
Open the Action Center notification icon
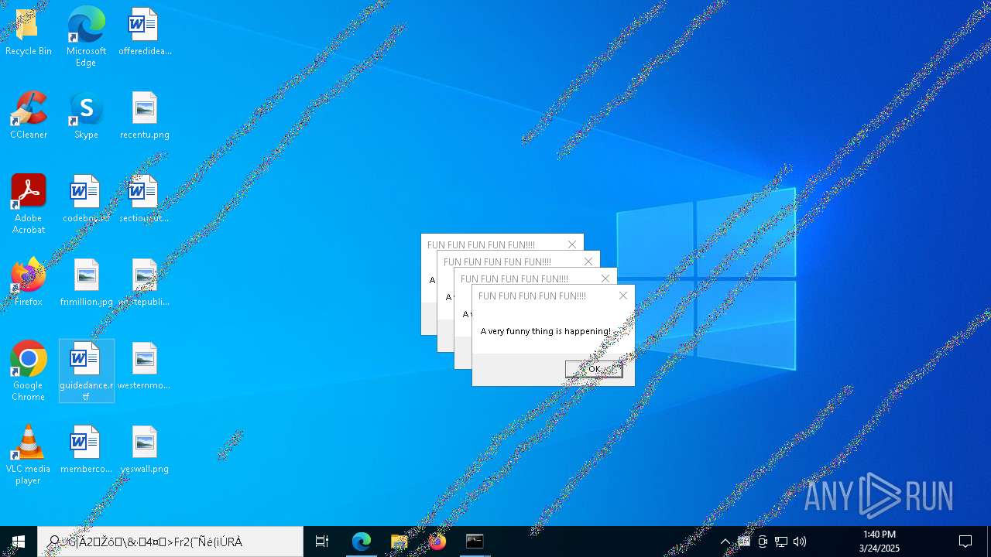[965, 542]
